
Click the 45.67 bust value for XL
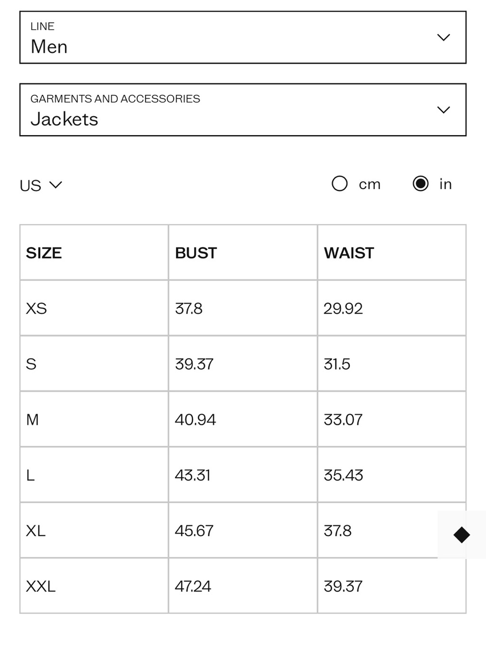(x=194, y=530)
